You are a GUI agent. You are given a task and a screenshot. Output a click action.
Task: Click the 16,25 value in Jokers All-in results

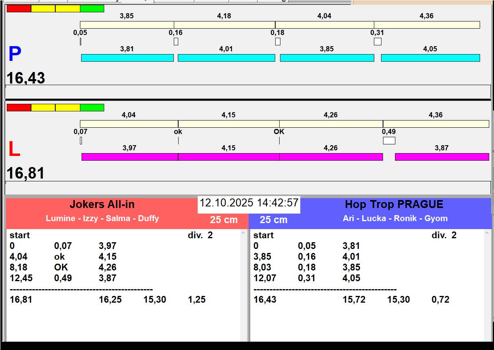[x=110, y=299]
